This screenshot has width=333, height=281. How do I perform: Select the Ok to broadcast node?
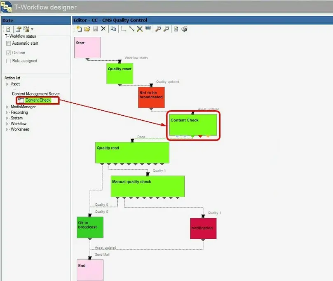click(x=90, y=227)
